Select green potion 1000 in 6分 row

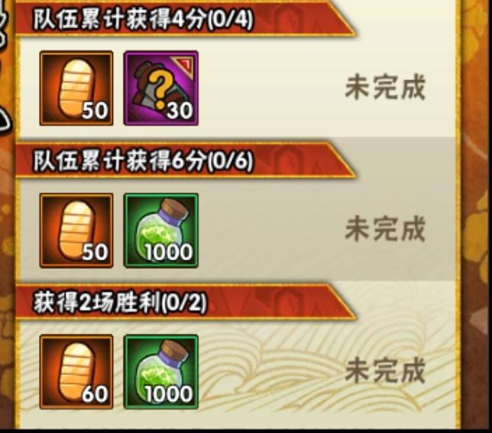coord(161,231)
